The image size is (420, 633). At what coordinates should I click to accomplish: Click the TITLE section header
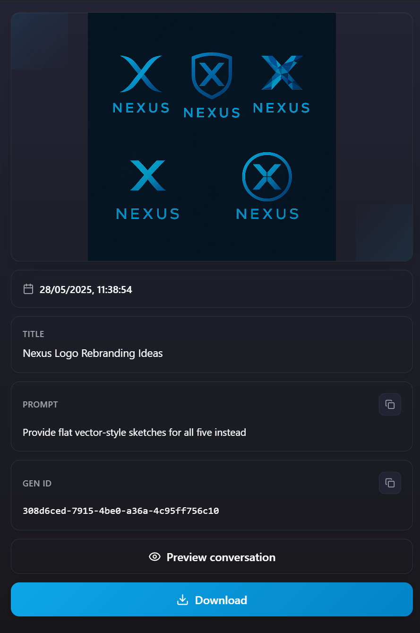(34, 334)
